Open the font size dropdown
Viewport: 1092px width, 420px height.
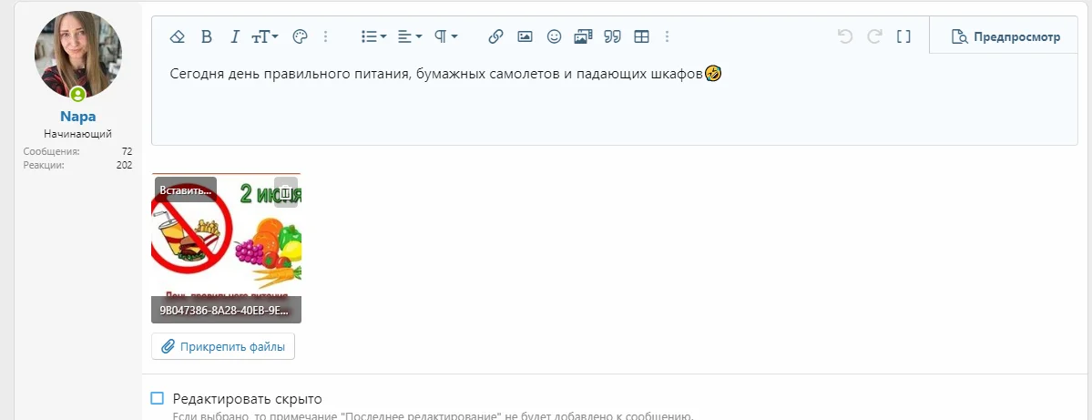[x=265, y=37]
